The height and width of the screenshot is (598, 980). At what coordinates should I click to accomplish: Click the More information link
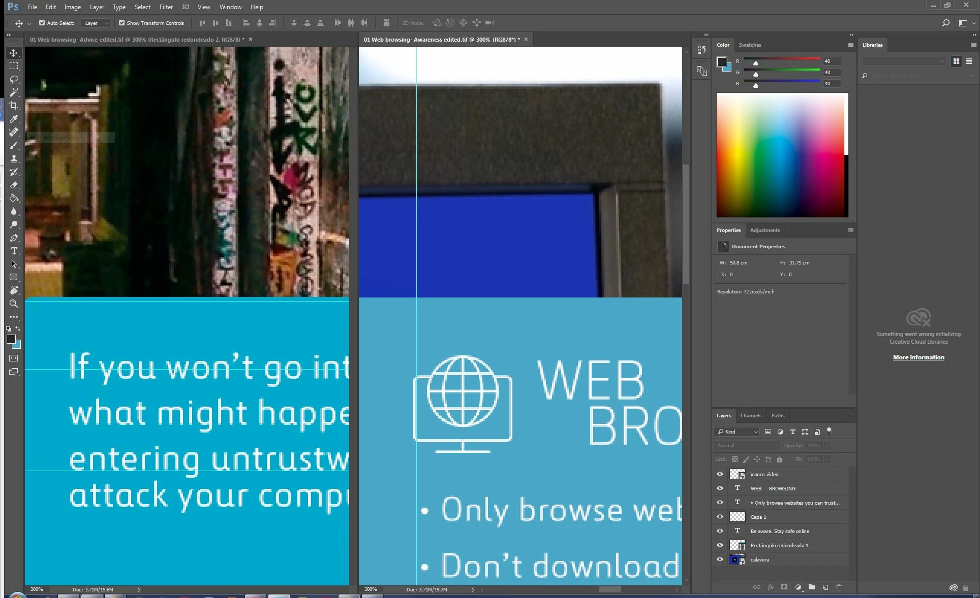pyautogui.click(x=918, y=357)
